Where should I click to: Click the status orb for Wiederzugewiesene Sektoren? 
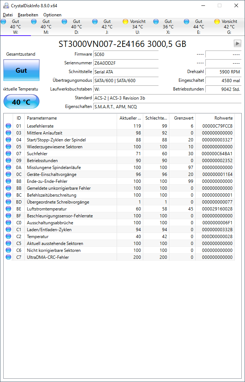[x=8, y=147]
